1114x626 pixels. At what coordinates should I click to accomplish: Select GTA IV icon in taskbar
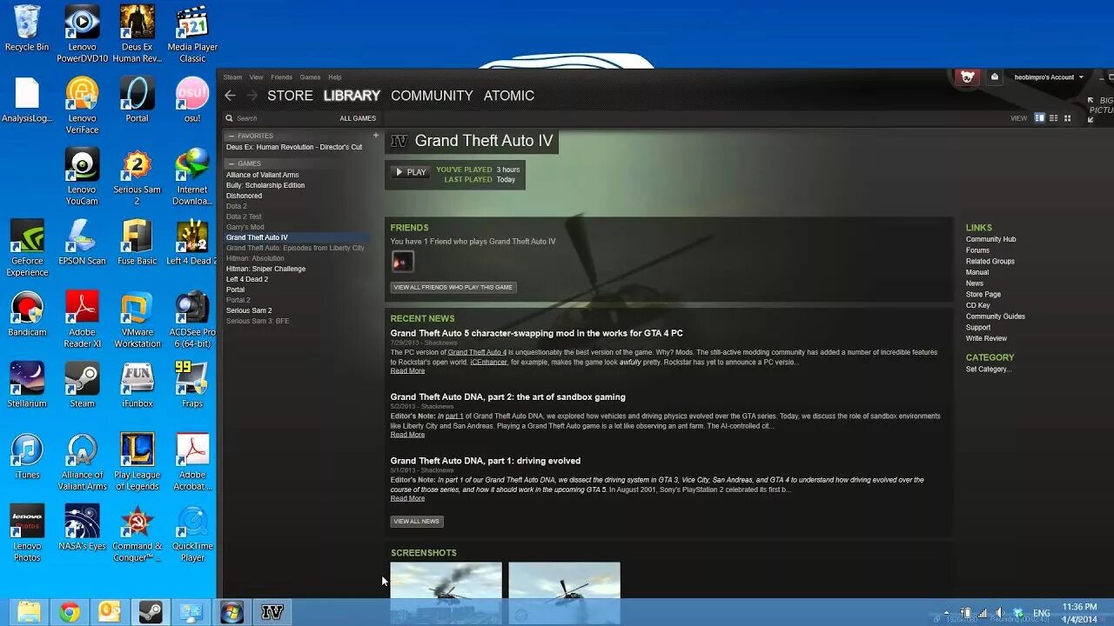click(x=272, y=612)
